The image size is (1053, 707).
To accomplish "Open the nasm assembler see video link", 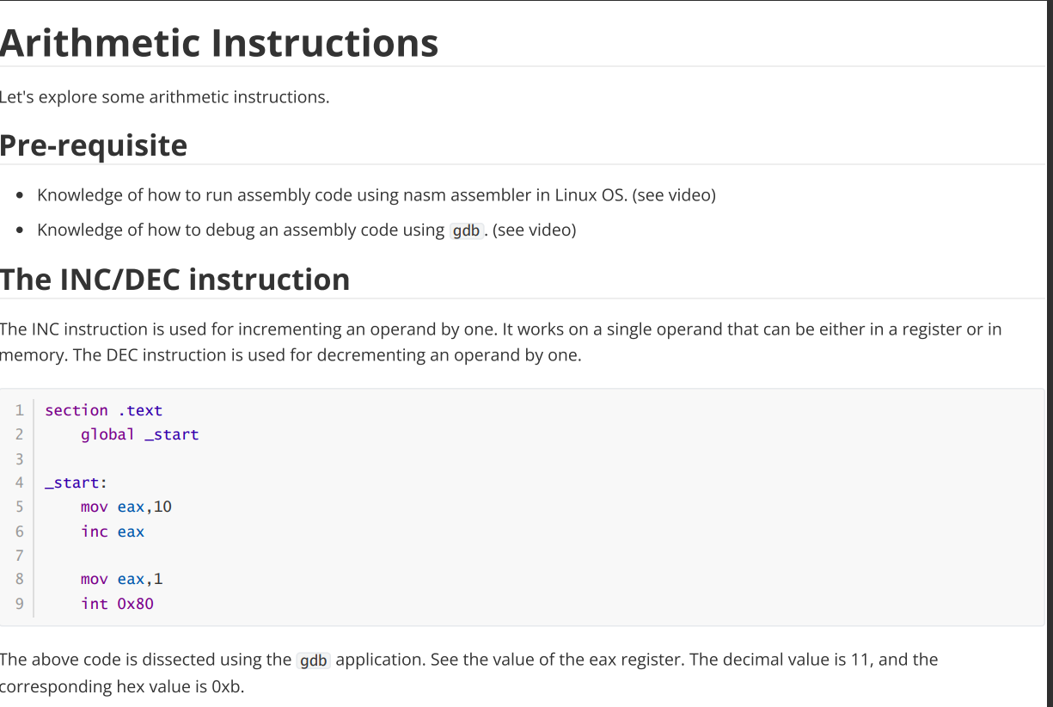I will click(x=673, y=195).
